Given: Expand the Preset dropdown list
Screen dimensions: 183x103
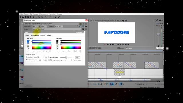Looking at the screenshot, I should pos(80,29).
